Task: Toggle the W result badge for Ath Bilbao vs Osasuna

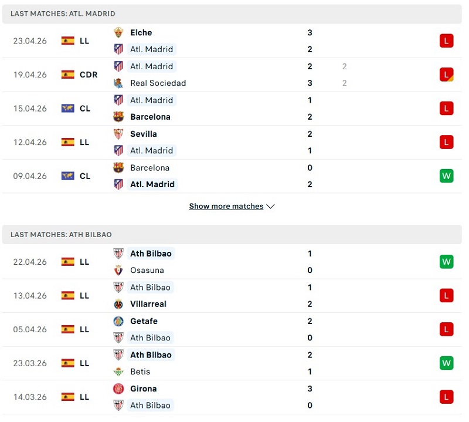Action: coord(446,262)
